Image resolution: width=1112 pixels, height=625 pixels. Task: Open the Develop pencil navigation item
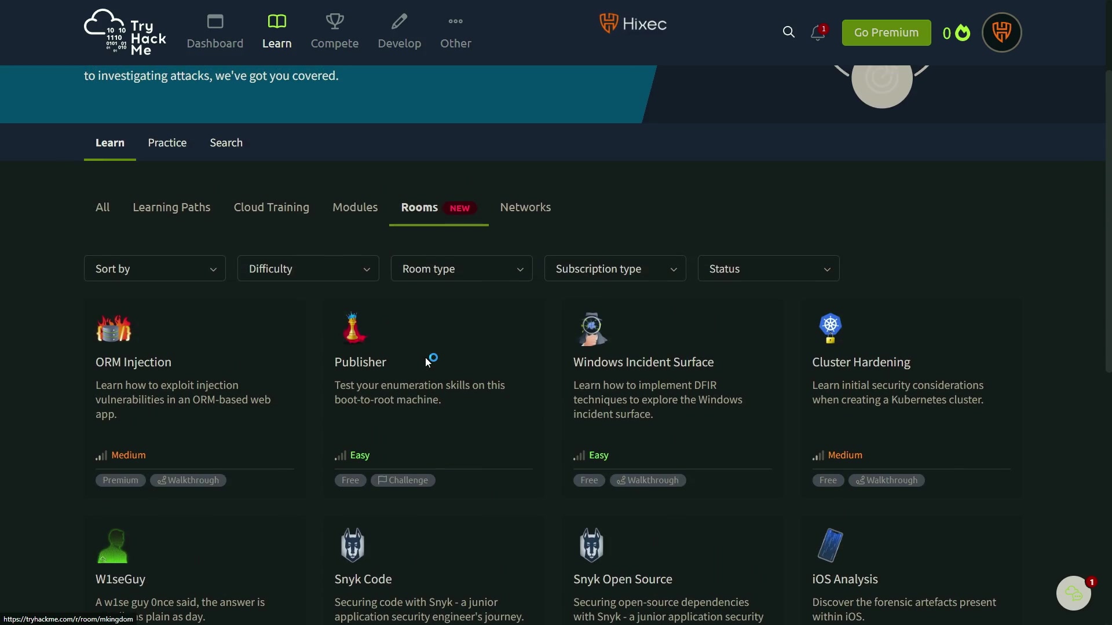(399, 32)
